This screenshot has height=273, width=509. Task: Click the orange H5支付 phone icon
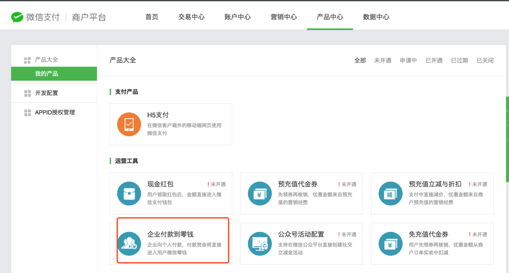point(129,125)
